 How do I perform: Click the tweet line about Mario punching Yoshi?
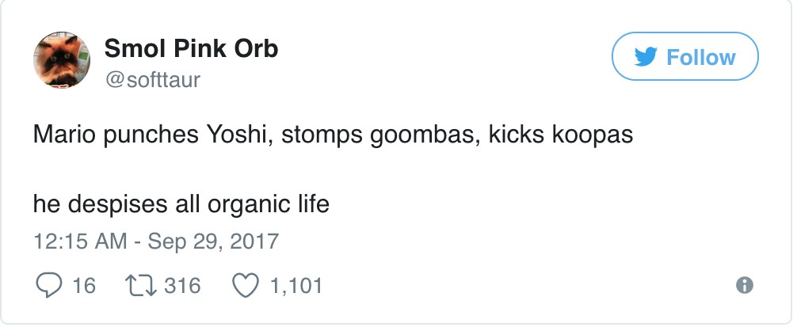tap(333, 135)
